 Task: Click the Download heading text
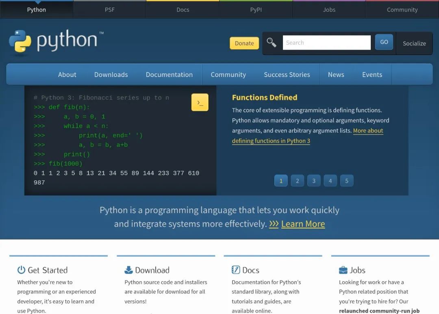[x=152, y=270]
